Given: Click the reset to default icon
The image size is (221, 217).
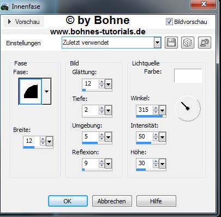Looking at the screenshot, I should pos(205,43).
